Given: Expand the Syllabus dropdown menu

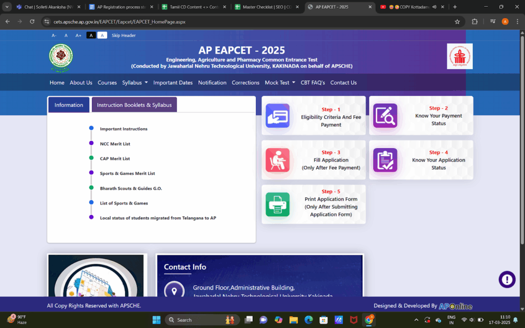Looking at the screenshot, I should click(135, 83).
